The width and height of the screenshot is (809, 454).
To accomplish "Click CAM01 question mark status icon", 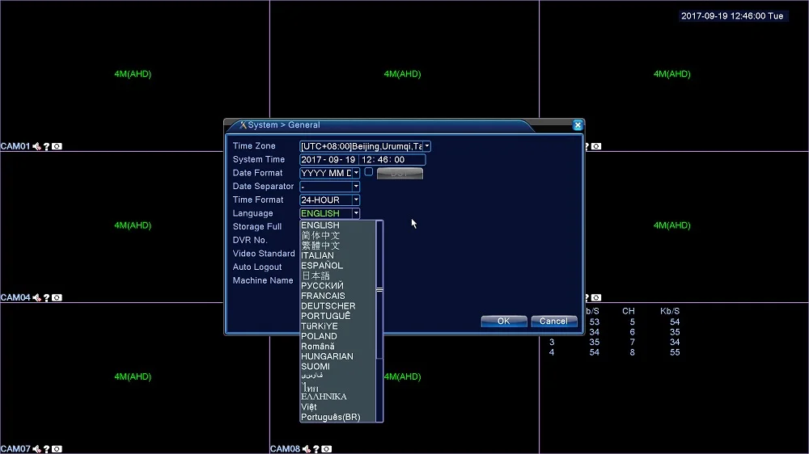I will [x=46, y=146].
